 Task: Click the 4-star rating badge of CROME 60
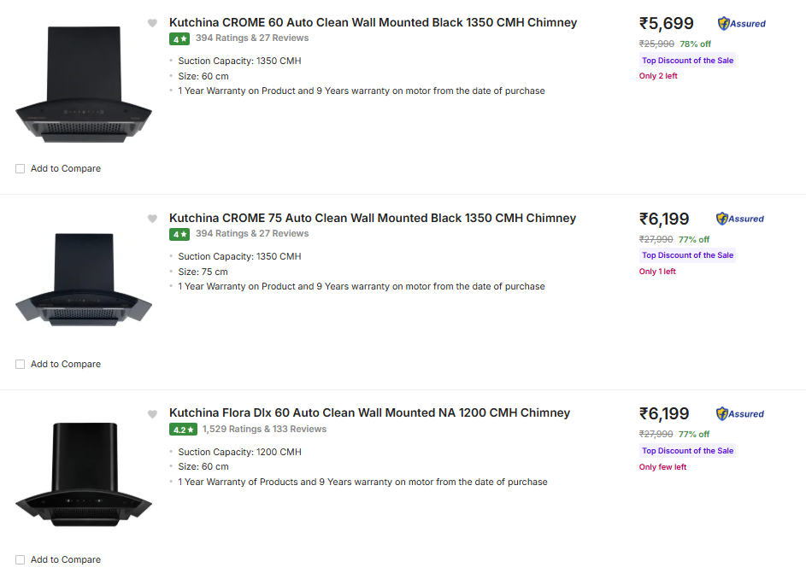coord(179,38)
